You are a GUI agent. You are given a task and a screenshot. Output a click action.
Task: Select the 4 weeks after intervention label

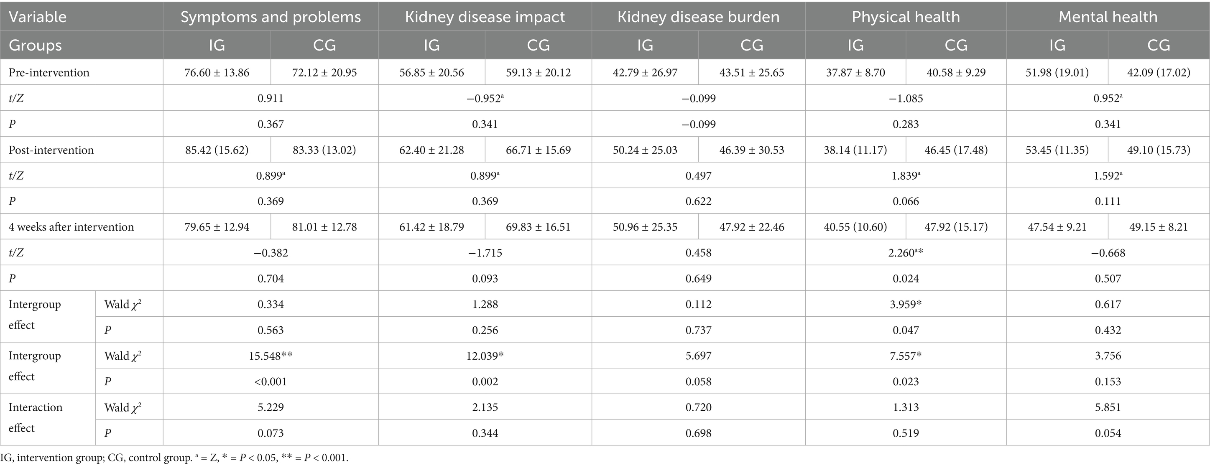pyautogui.click(x=71, y=227)
